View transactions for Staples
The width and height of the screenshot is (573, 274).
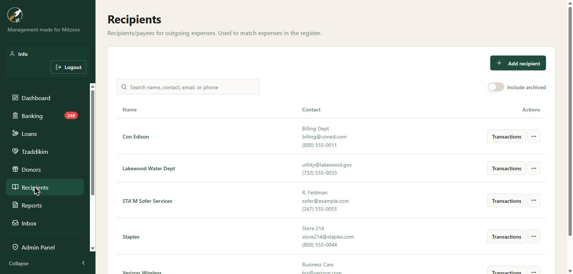[506, 237]
